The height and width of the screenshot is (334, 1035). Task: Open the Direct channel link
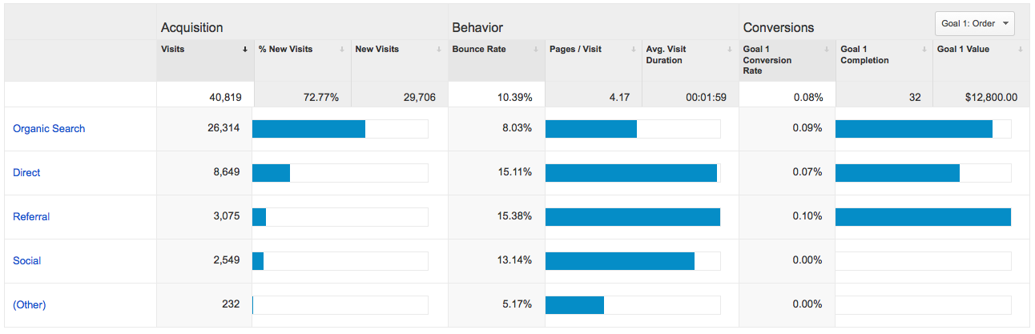pyautogui.click(x=26, y=173)
